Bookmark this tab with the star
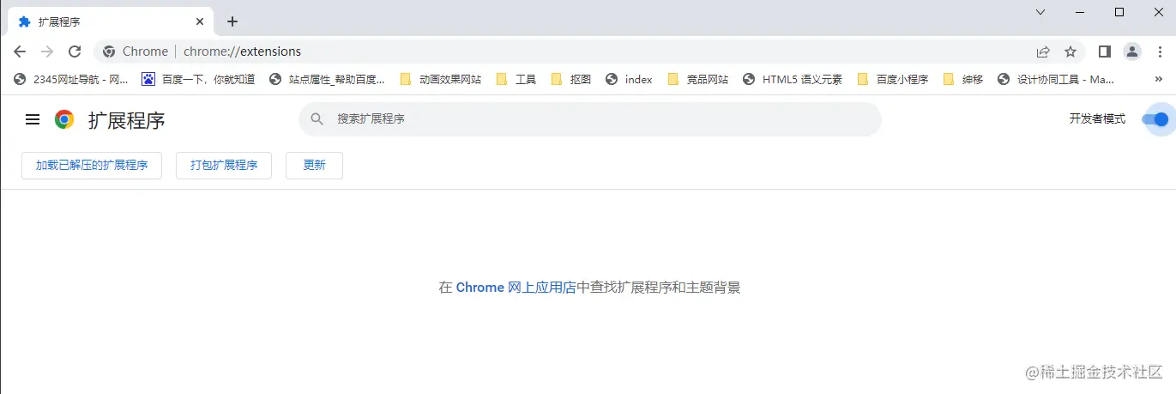The image size is (1176, 394). click(x=1070, y=52)
